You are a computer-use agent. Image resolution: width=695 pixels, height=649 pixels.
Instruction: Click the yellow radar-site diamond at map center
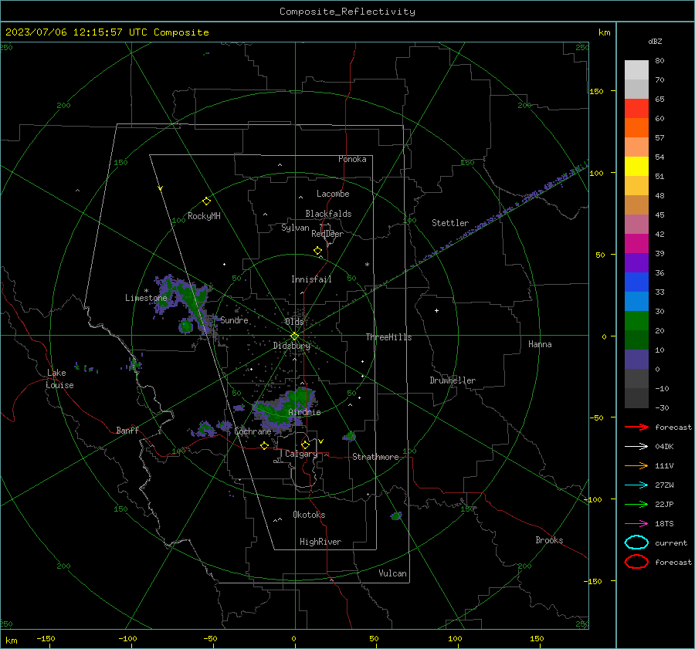tap(295, 336)
